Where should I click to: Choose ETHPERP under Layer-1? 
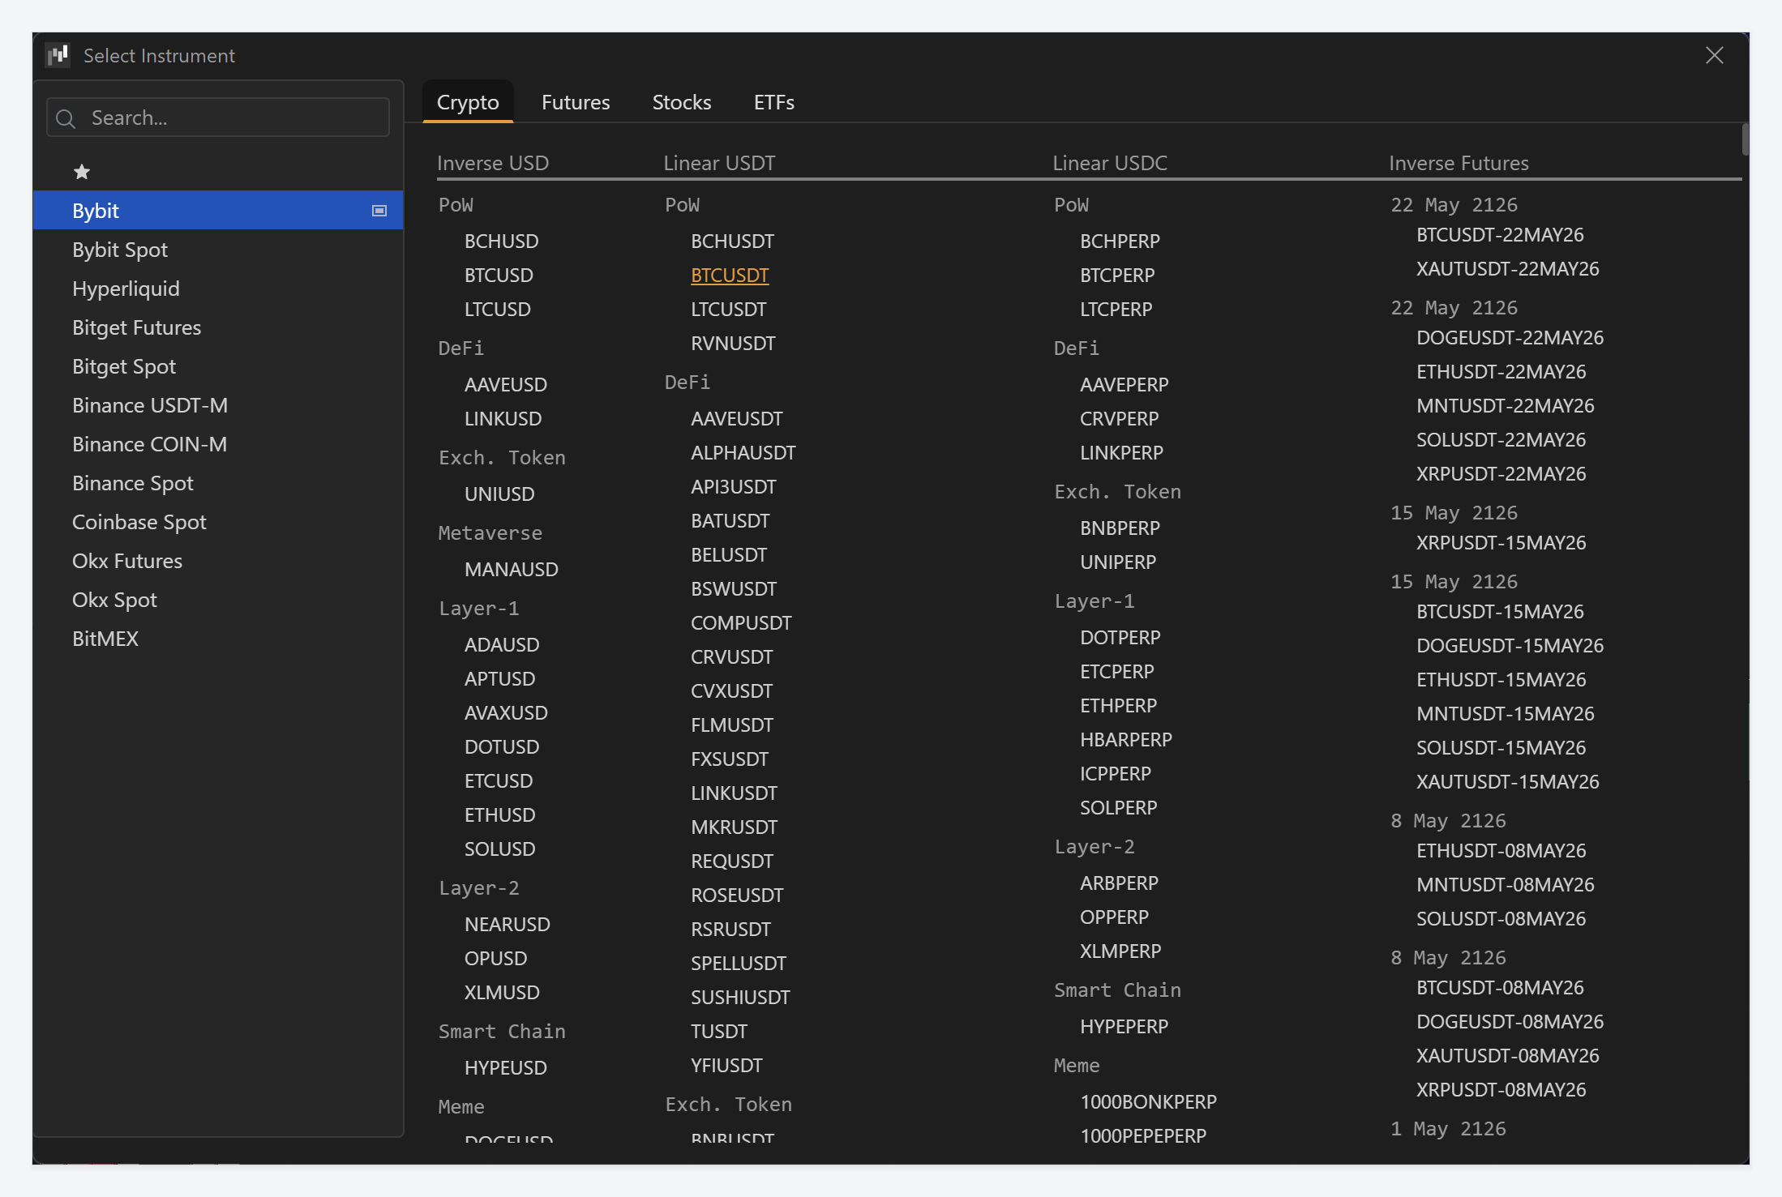[1119, 706]
